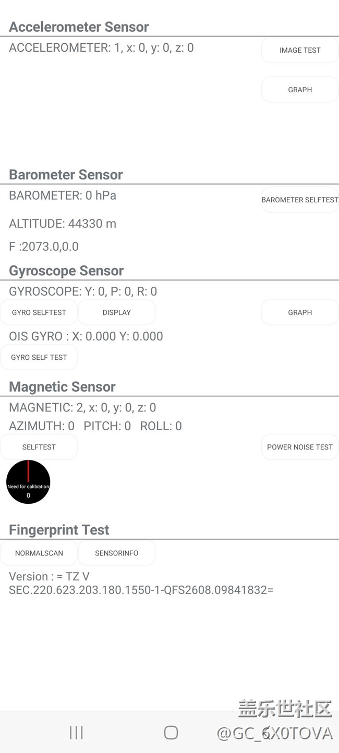
Task: Tap the Android home navigation icon
Action: coord(171,733)
